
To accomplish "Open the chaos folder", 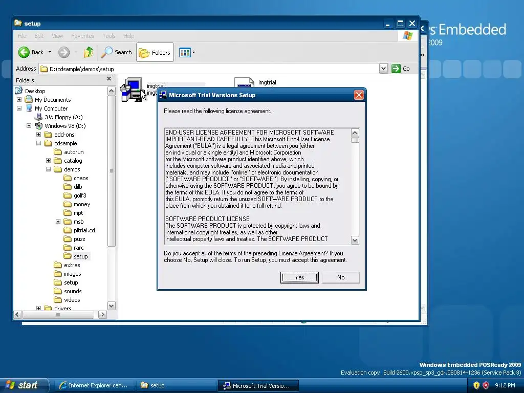I will (x=81, y=178).
